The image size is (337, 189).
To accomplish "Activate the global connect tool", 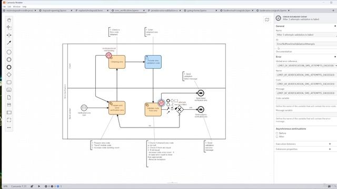I will 9,43.
